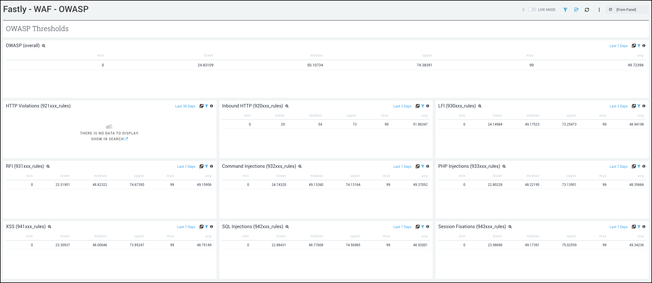
Task: Click the clock icon in the time range field
Action: [x=610, y=9]
